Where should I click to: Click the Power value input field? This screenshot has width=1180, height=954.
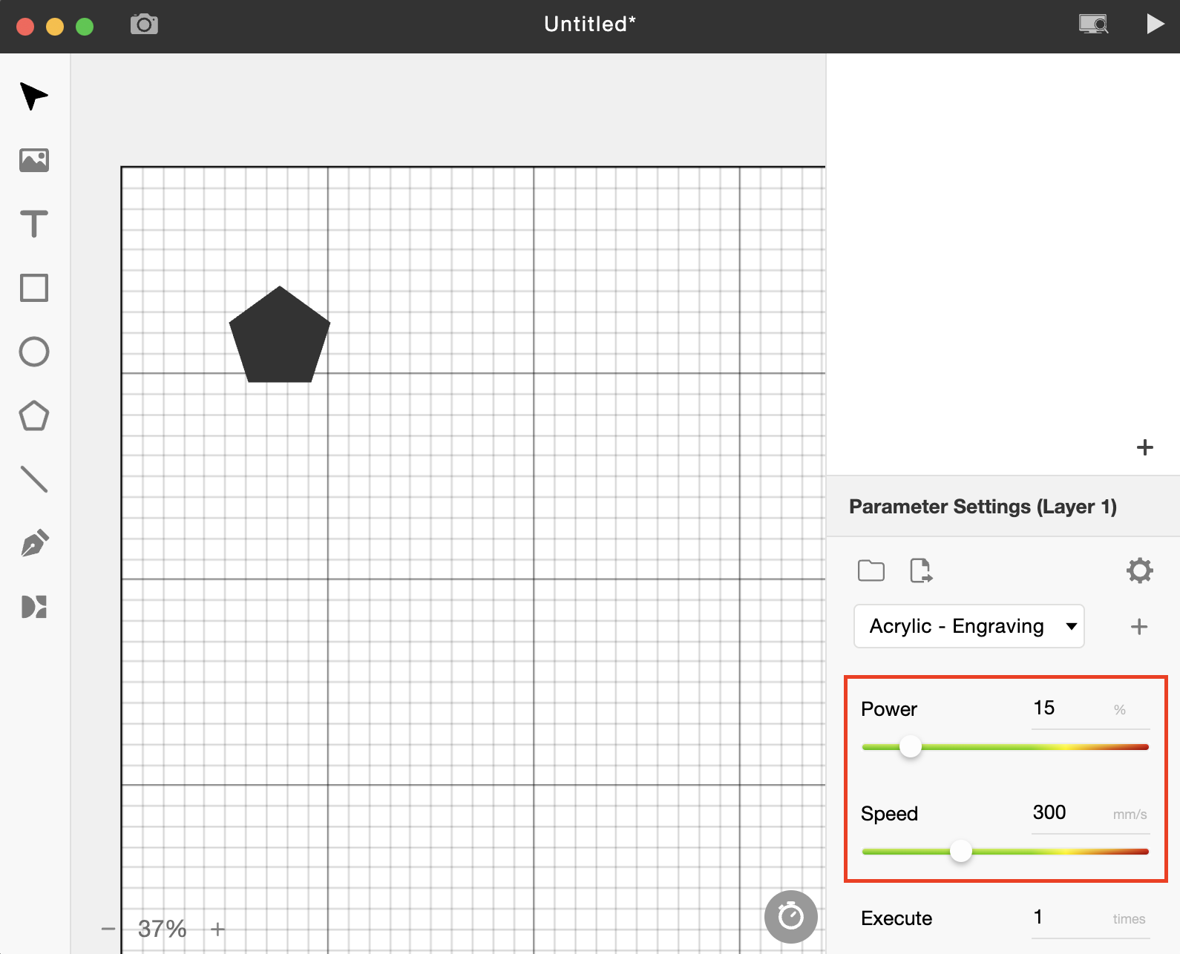point(1069,708)
